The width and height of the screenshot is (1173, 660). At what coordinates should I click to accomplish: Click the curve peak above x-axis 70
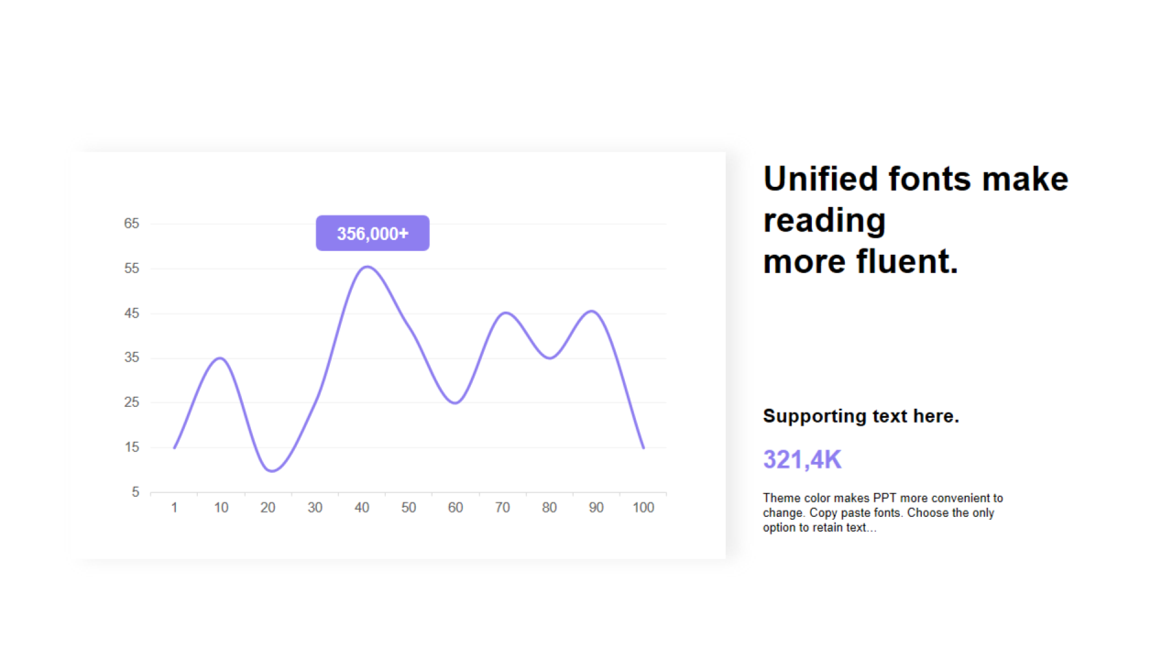point(505,313)
